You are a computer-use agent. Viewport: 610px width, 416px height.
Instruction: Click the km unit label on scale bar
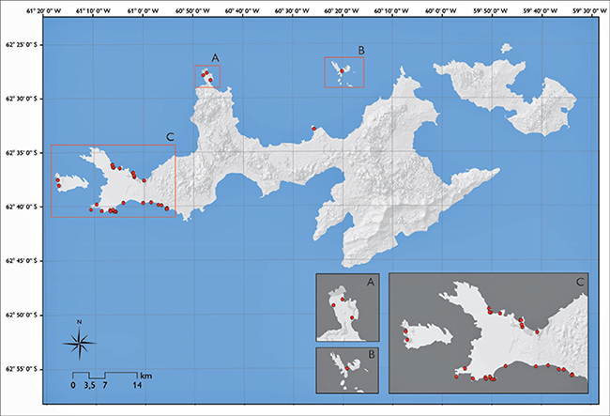coord(146,374)
